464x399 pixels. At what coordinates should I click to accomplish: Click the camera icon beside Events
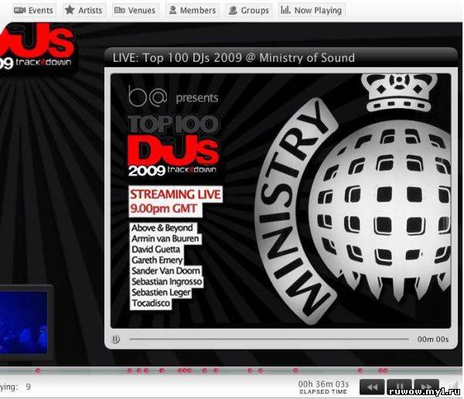point(20,10)
